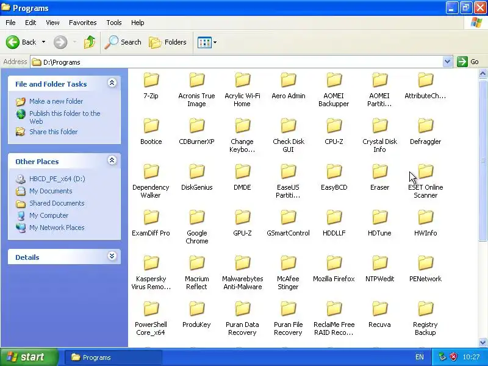Select the EasyBCD folder

(334, 178)
